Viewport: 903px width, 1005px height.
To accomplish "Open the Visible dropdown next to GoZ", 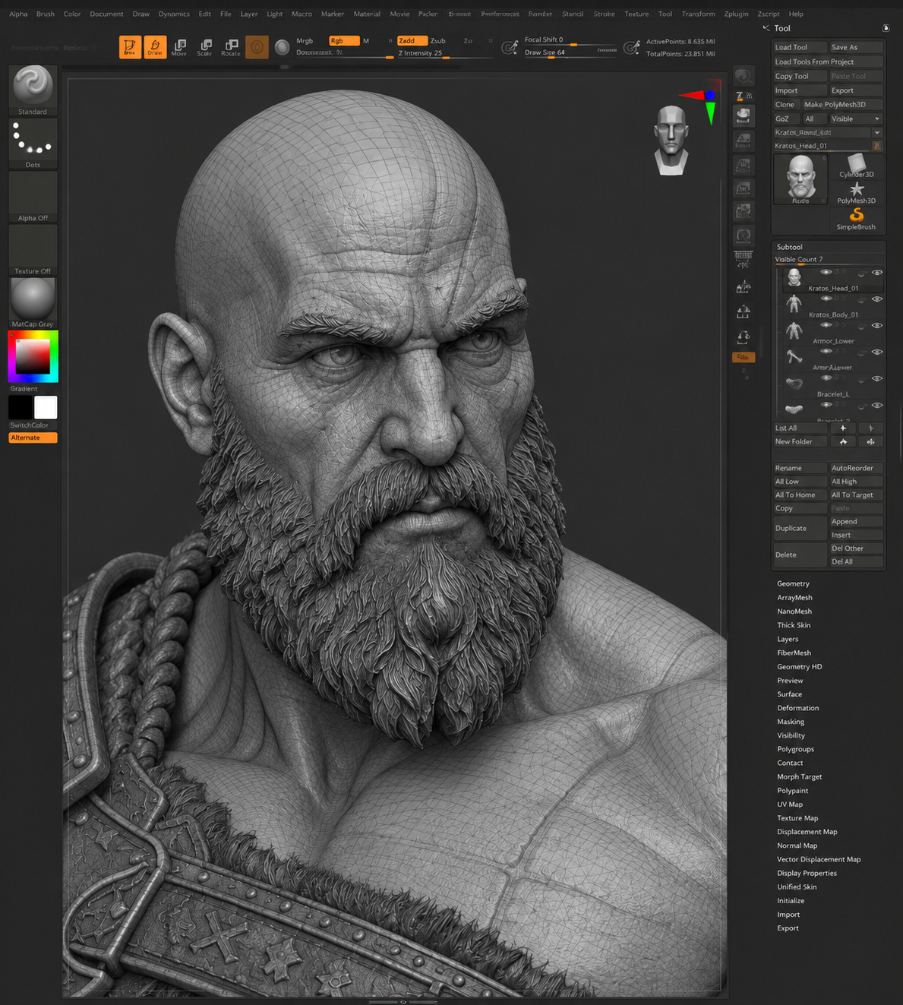I will [x=855, y=119].
